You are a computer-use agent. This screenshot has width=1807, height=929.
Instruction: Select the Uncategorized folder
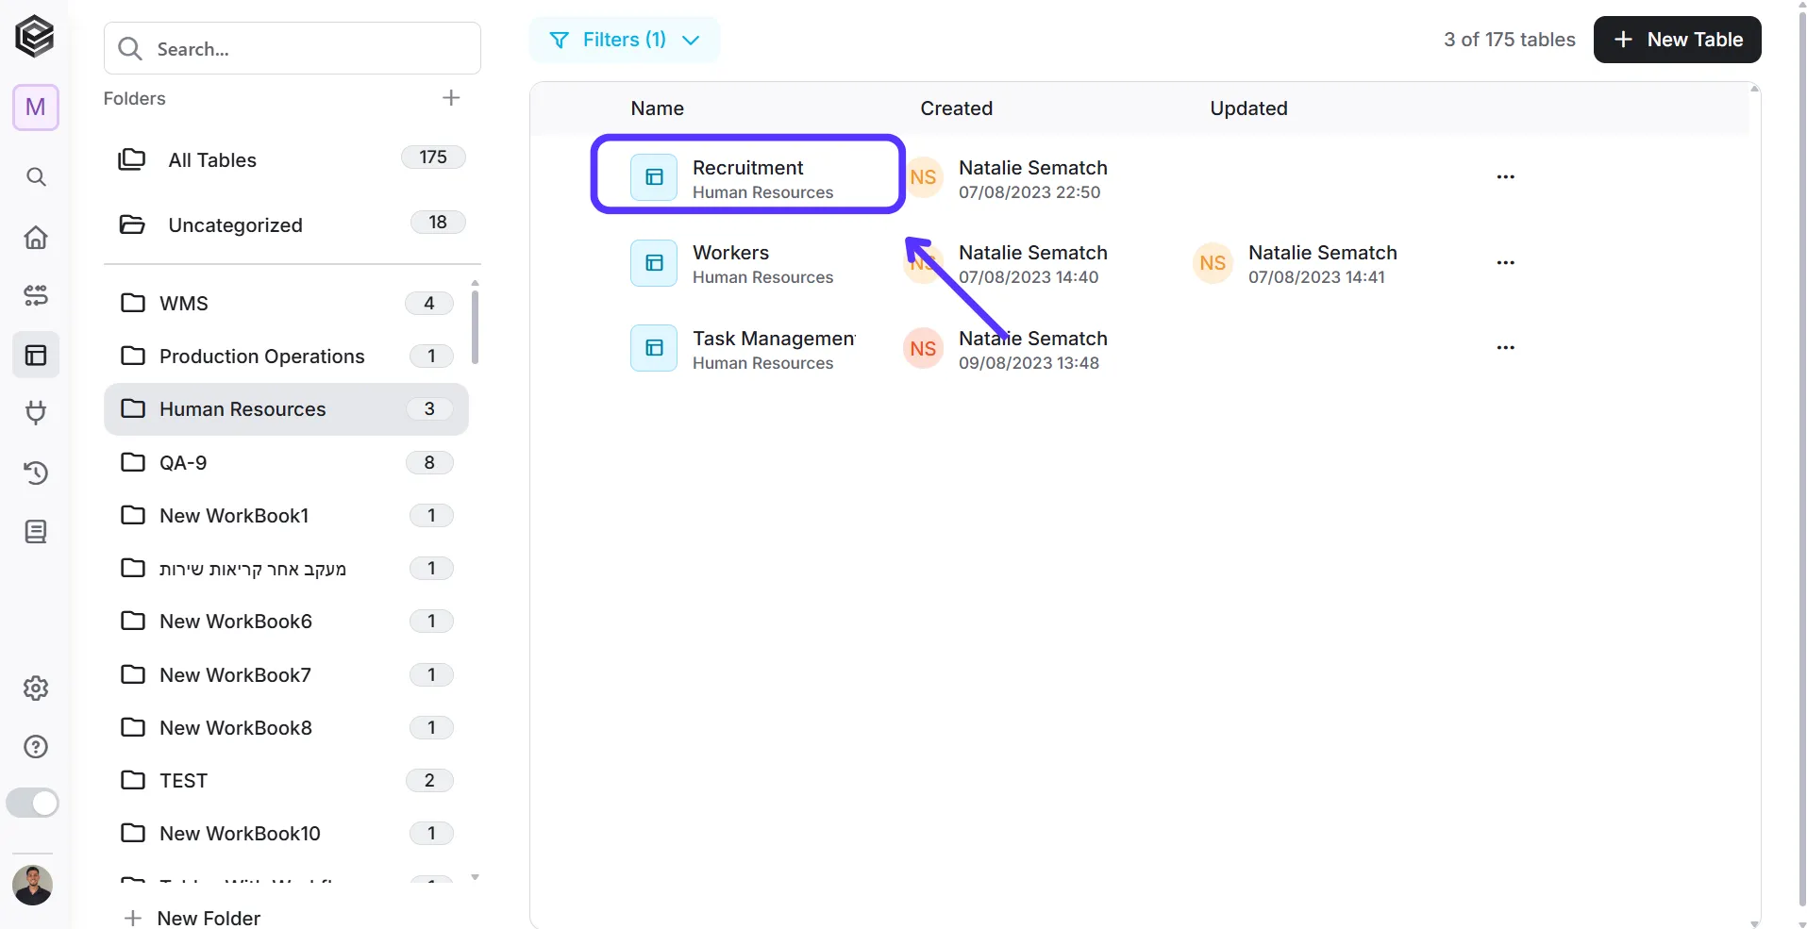click(292, 224)
